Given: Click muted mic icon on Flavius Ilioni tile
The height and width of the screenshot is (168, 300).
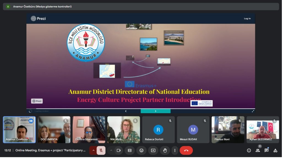Looking at the screenshot, I should (239, 121).
